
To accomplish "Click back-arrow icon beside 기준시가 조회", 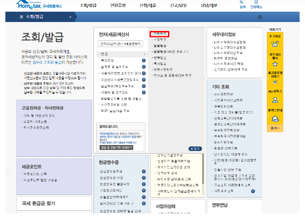I will [x=253, y=191].
